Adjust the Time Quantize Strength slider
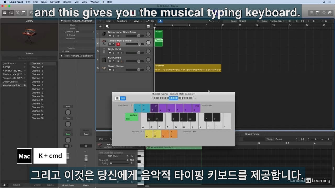The height and width of the screenshot is (188, 335). click(119, 160)
